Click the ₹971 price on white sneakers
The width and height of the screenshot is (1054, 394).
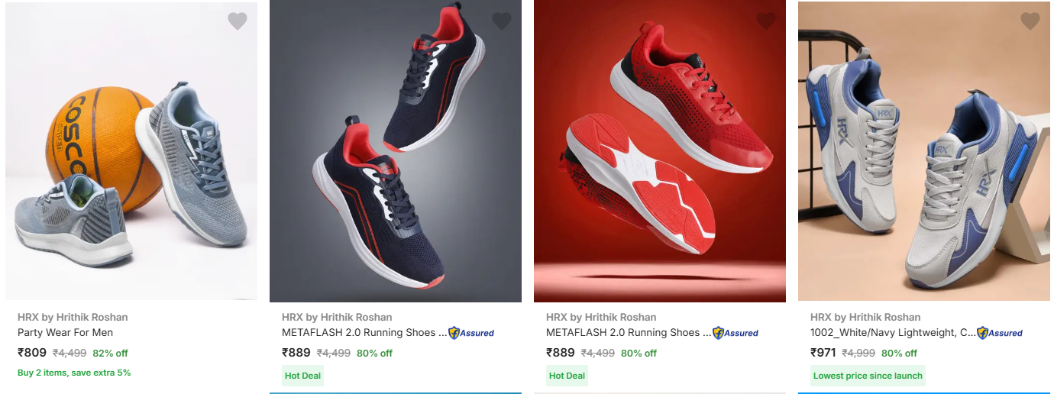click(x=823, y=353)
